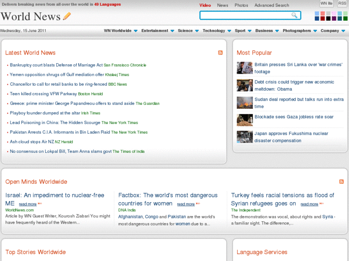The image size is (349, 261).
Task: Click the 'Congo' keyword link
Action: tap(152, 216)
